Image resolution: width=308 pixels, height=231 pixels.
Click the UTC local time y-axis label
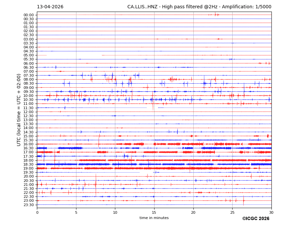point(19,110)
